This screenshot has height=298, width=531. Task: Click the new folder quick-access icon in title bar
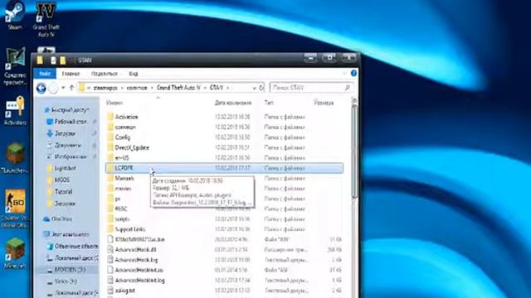tap(63, 60)
